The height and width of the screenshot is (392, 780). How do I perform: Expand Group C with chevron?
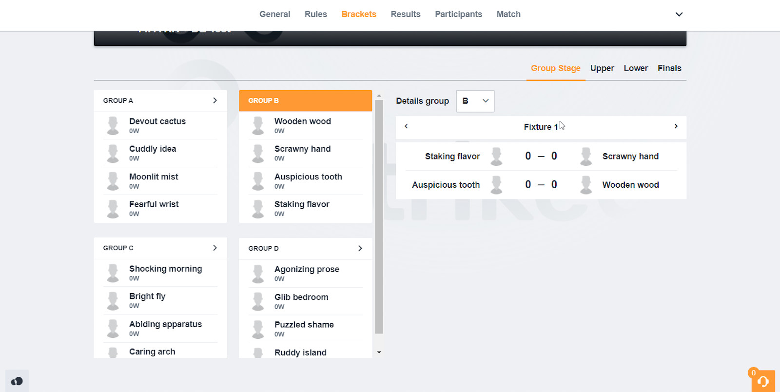215,248
